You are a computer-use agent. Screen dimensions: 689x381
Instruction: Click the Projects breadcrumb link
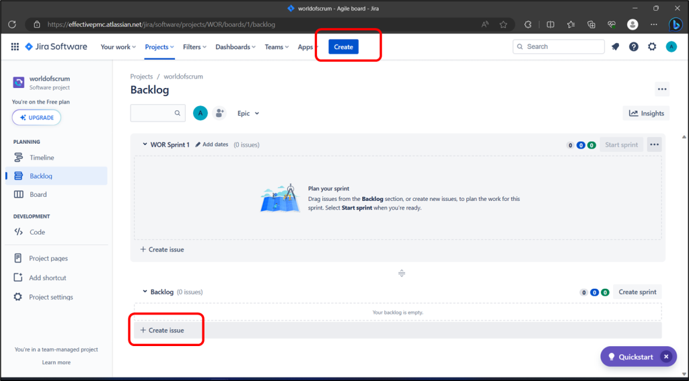(x=141, y=77)
